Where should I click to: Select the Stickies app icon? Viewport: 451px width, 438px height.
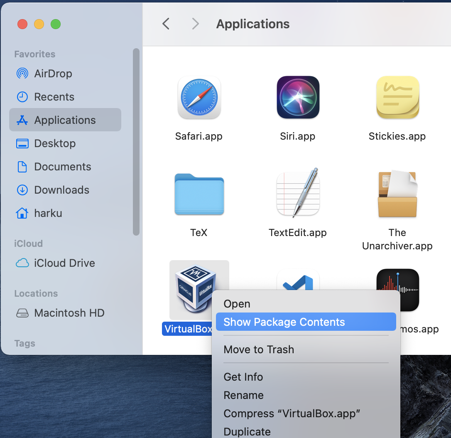(x=397, y=97)
